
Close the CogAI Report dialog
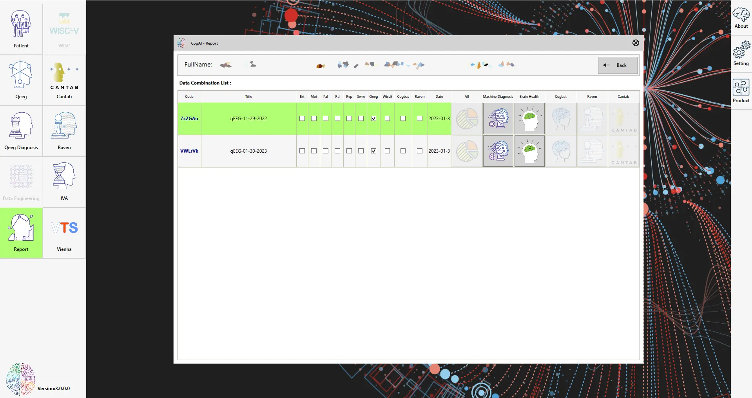pyautogui.click(x=636, y=43)
